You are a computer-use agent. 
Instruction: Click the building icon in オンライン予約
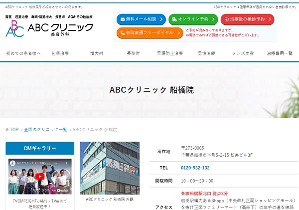point(174,19)
